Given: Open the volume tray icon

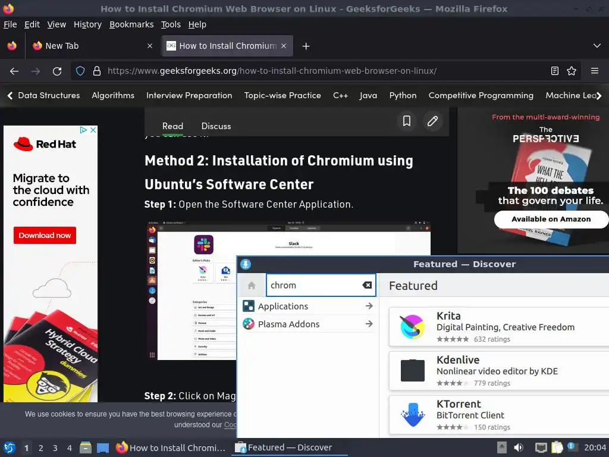Looking at the screenshot, I should (x=519, y=447).
